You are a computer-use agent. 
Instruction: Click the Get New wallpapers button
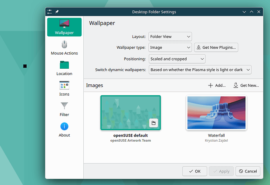click(x=246, y=85)
